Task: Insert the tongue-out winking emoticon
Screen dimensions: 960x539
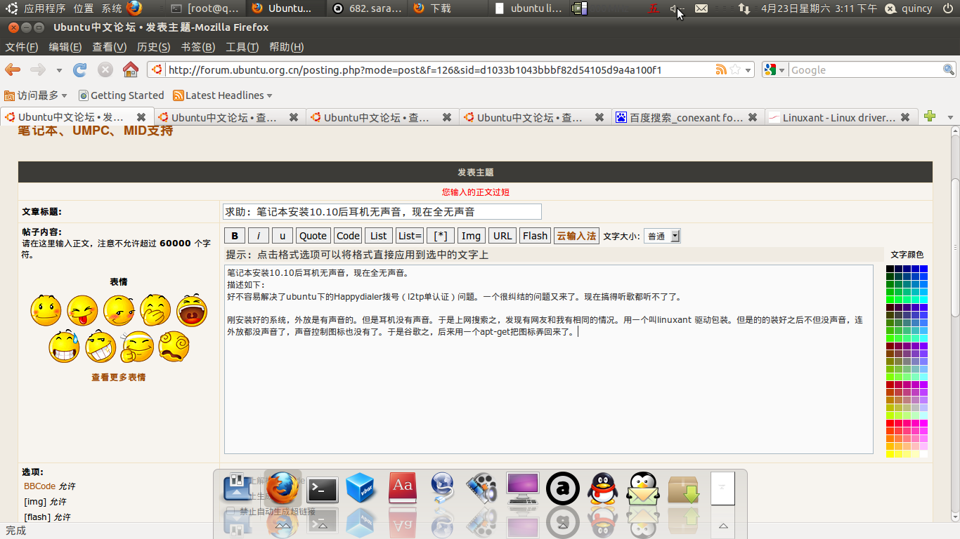Action: (x=82, y=310)
